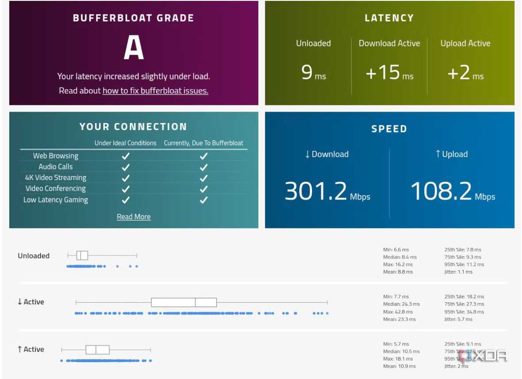Click the BUFFERBLOAT GRADE heading
The image size is (522, 379).
click(x=133, y=18)
